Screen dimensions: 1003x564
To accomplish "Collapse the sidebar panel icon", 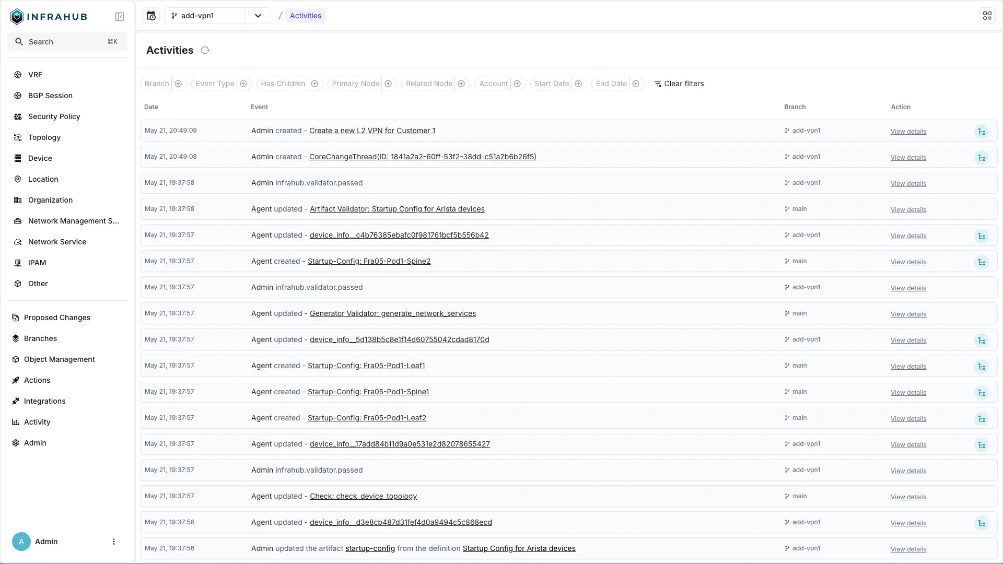I will coord(120,17).
